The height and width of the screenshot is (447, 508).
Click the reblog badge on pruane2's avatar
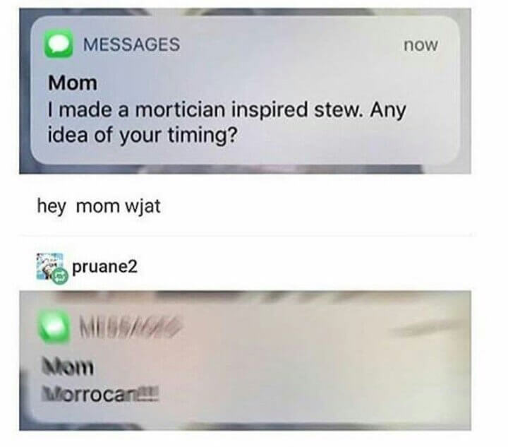point(61,277)
